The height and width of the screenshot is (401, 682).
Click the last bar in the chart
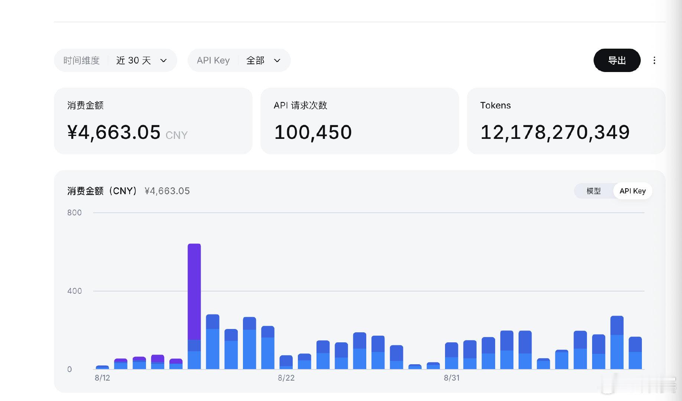[x=635, y=353]
